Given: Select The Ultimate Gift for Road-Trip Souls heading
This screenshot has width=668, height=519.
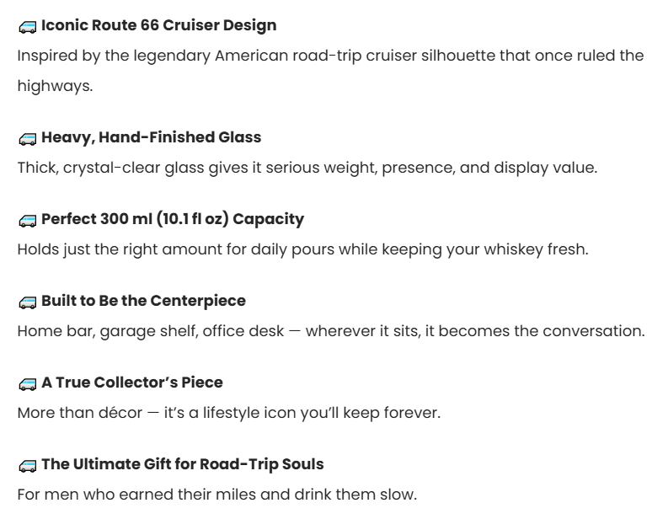Looking at the screenshot, I should tap(182, 463).
